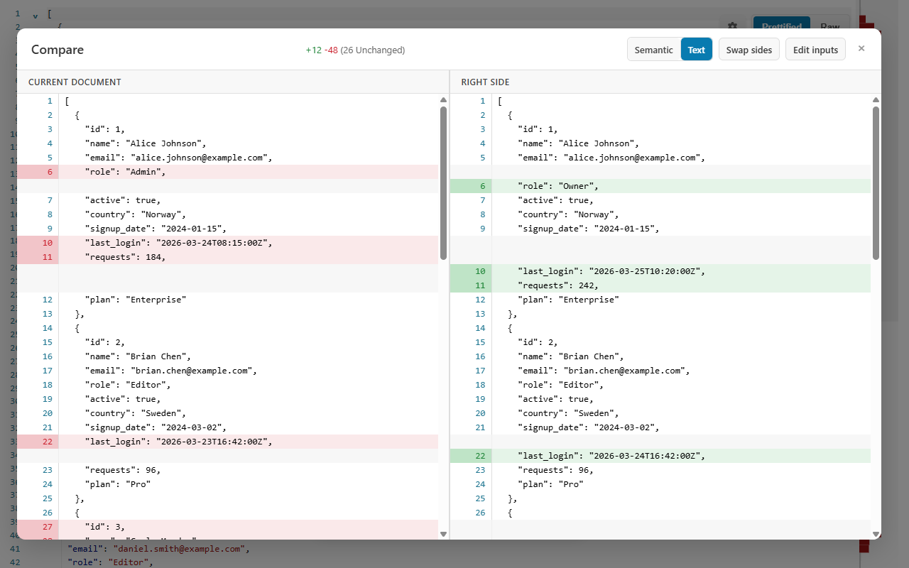Click "plan": "Pro" in right pane
The width and height of the screenshot is (909, 568).
pyautogui.click(x=550, y=484)
